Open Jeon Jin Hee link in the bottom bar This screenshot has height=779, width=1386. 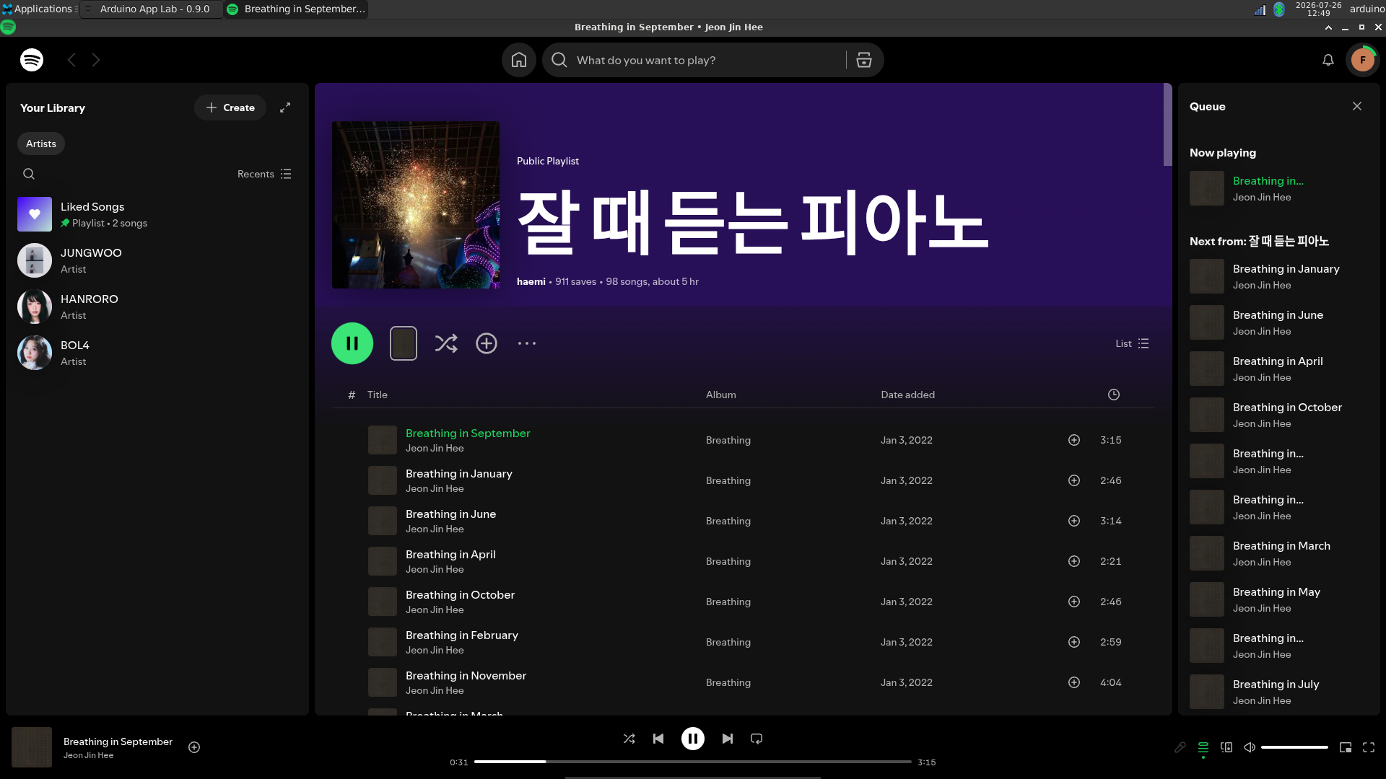click(88, 755)
